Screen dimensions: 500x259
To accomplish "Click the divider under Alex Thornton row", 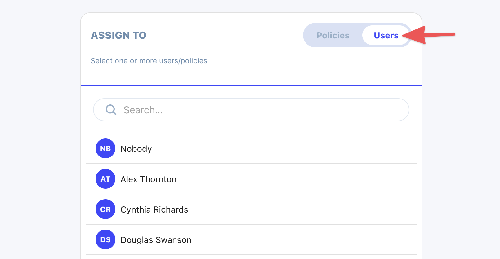I will pyautogui.click(x=251, y=194).
